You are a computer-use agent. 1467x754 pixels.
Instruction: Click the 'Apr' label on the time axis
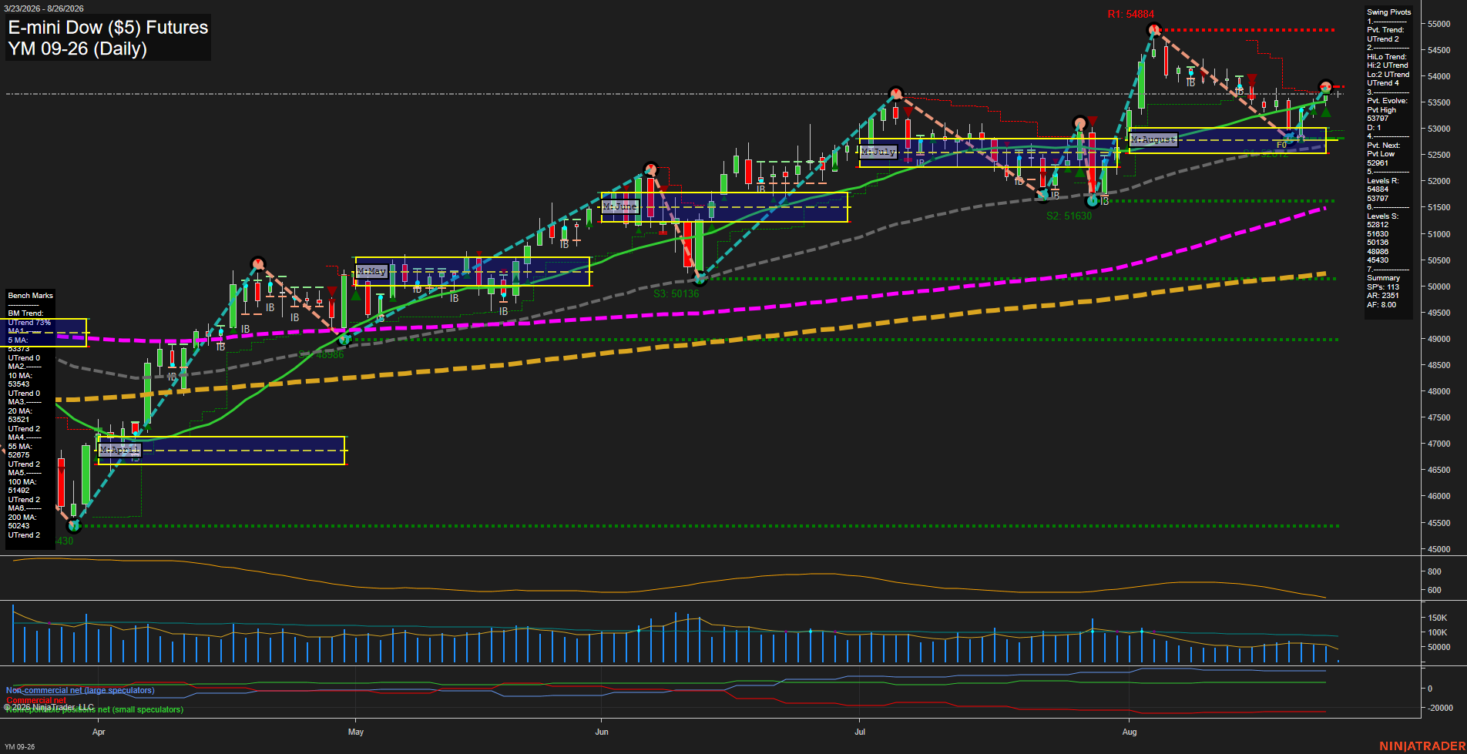click(99, 732)
